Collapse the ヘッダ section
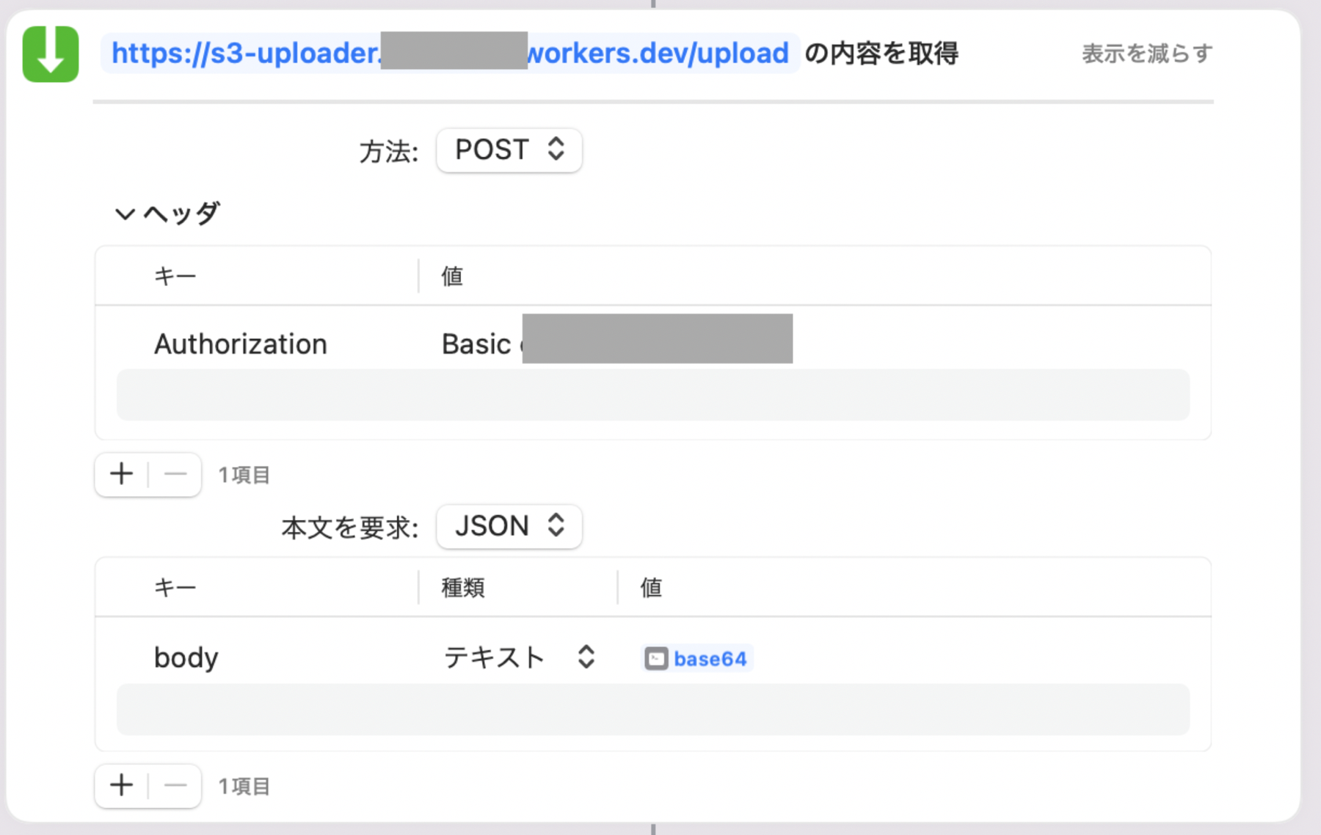 (123, 214)
